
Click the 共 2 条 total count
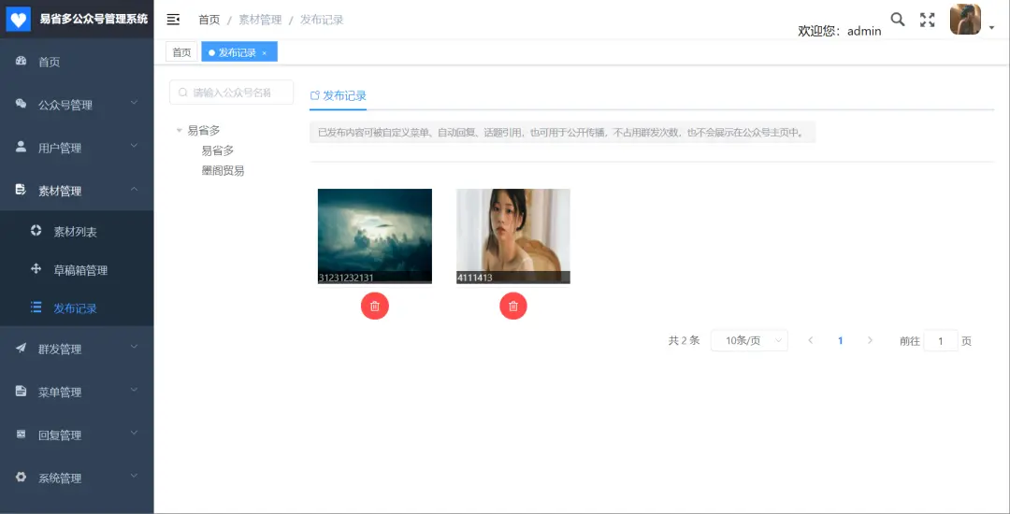point(684,341)
